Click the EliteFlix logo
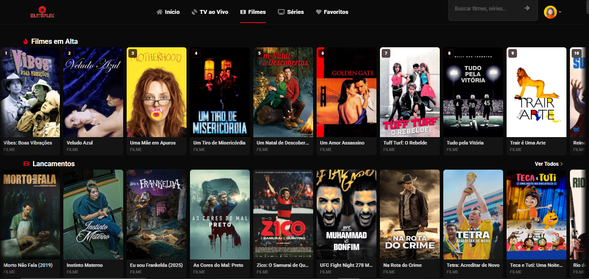The image size is (589, 279). 42,12
